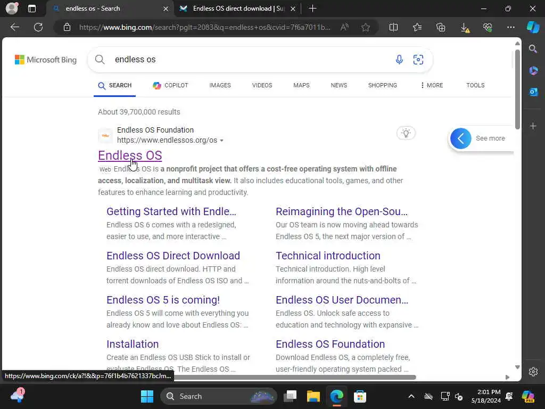Switch to Endless OS direct download tab

pyautogui.click(x=238, y=9)
